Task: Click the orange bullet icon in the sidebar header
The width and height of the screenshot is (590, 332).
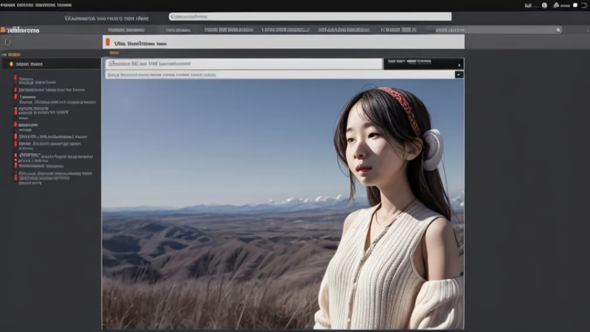Action: click(x=11, y=64)
